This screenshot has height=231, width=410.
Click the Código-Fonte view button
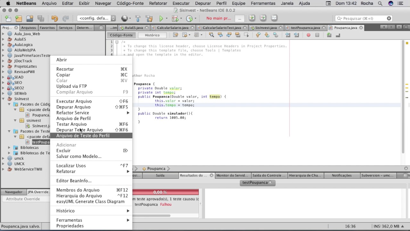121,35
